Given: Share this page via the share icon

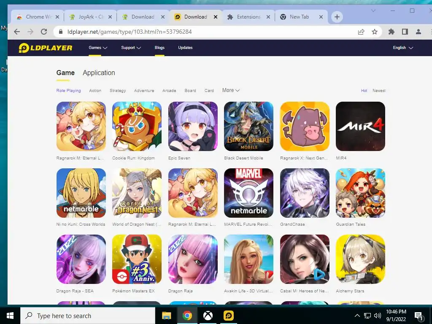Looking at the screenshot, I should pos(361,32).
